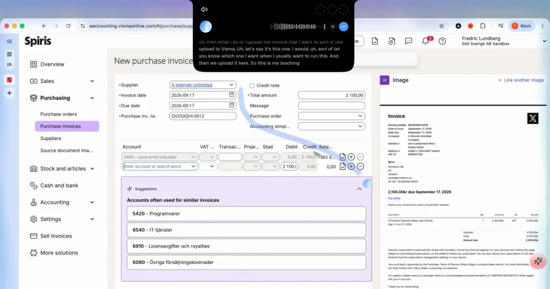Go back with the browser back arrow

pyautogui.click(x=44, y=26)
